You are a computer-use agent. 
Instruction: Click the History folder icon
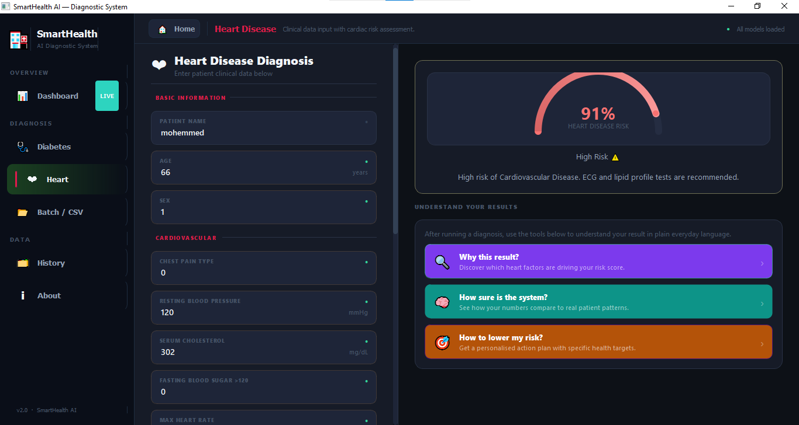(x=22, y=263)
